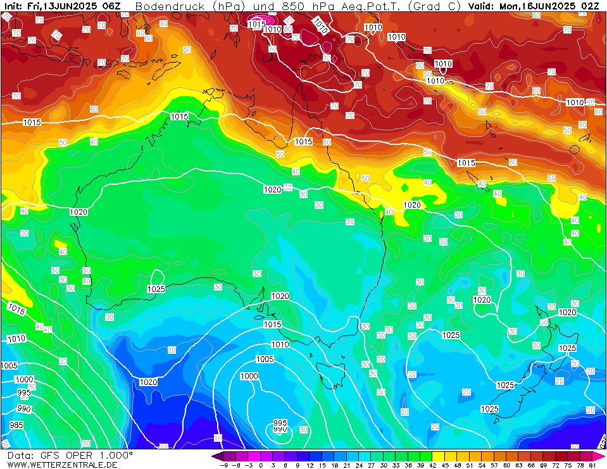Click the 'Data: GFS OPER 1.000°' caption

pyautogui.click(x=70, y=456)
